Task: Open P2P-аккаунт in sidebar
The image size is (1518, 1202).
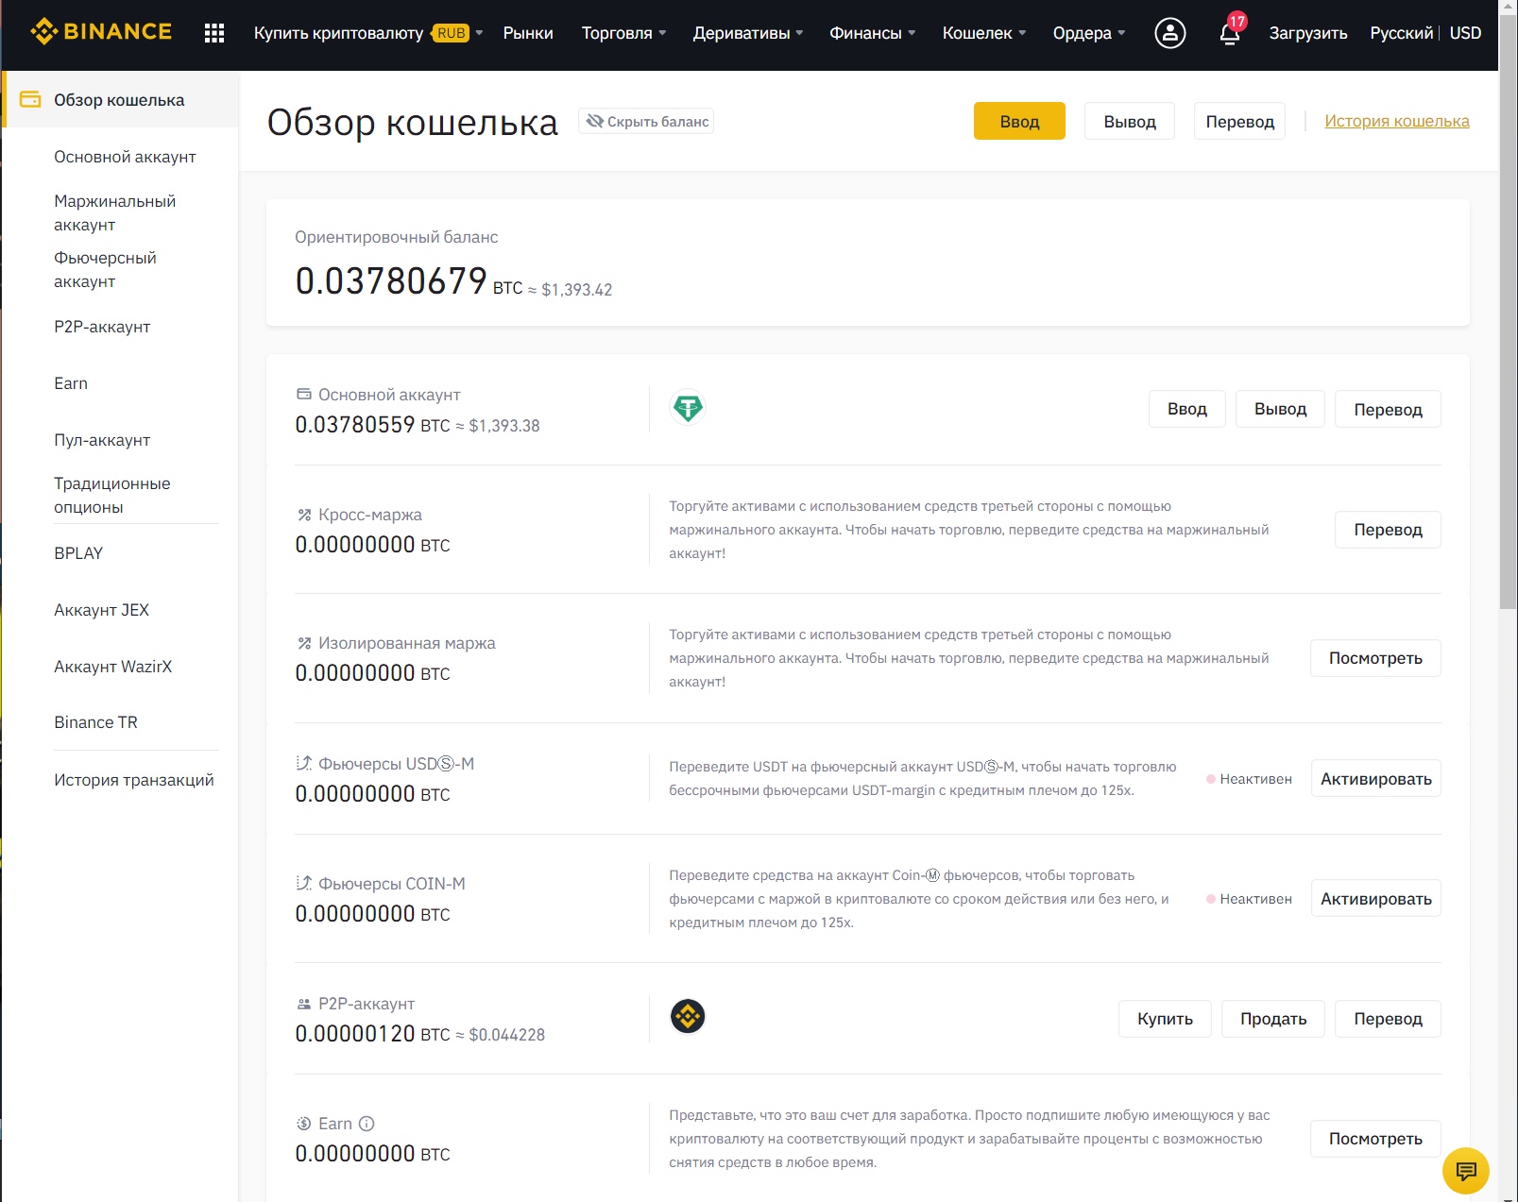Action: pos(102,327)
